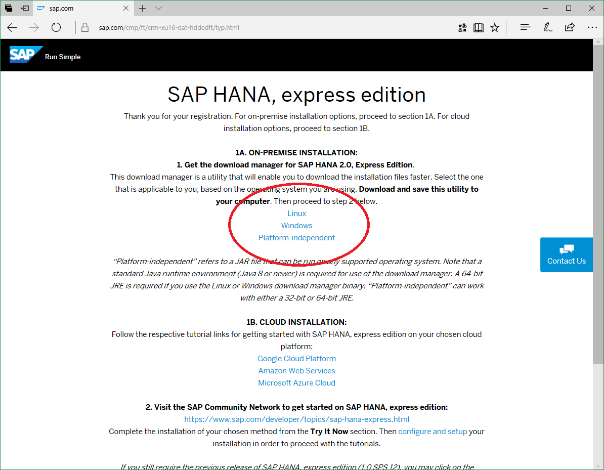
Task: Open Microsoft Azure Cloud tutorial link
Action: pyautogui.click(x=296, y=383)
